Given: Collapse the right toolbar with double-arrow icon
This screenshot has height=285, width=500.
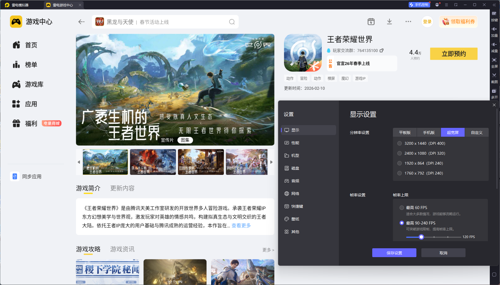Looking at the screenshot, I should [x=494, y=5].
